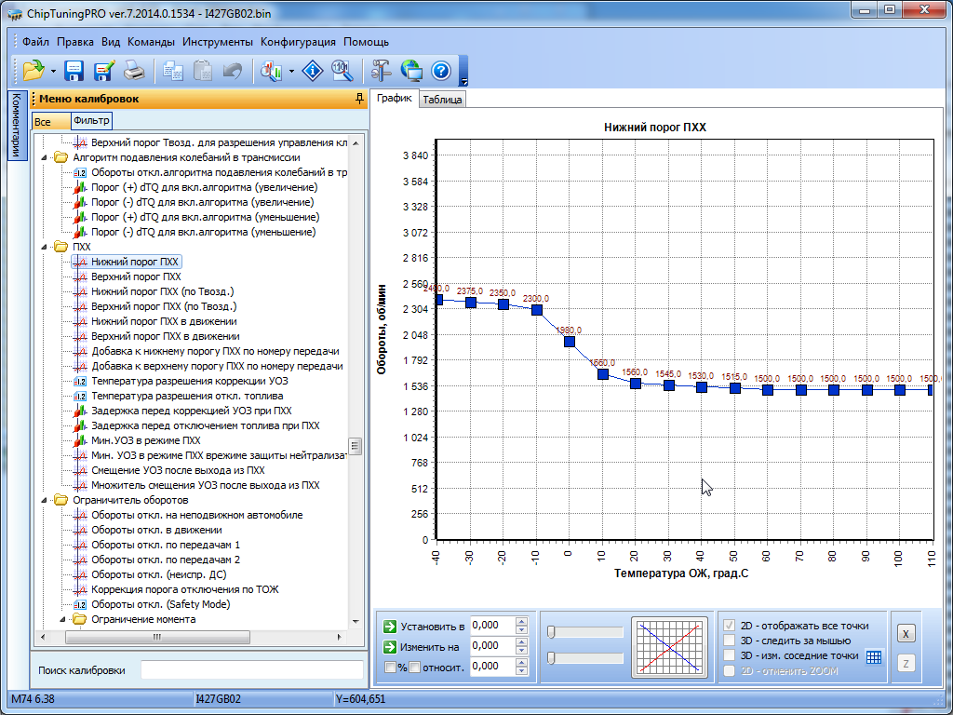Viewport: 953px width, 715px height.
Task: Open settings via hammer and wrench icon
Action: click(x=382, y=71)
